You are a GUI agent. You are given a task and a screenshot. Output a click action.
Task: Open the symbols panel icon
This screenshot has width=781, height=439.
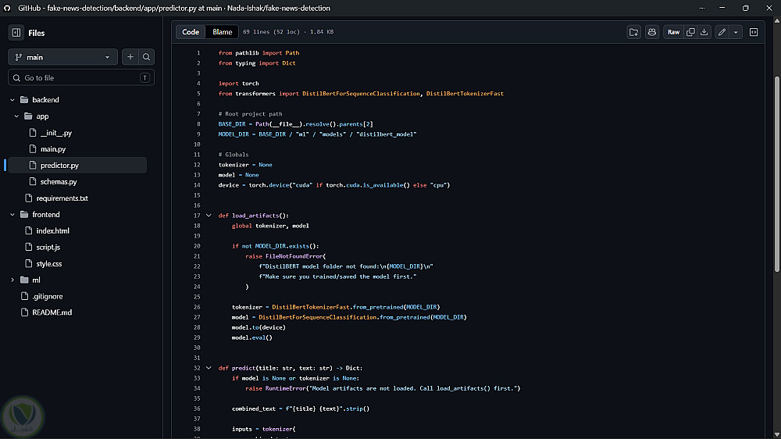point(754,32)
